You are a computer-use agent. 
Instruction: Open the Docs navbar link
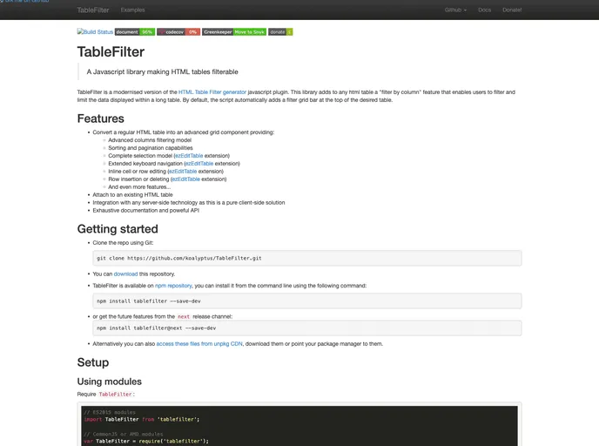click(484, 10)
